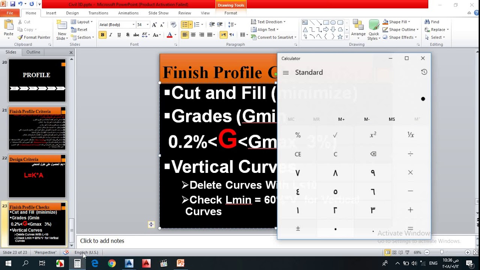Screen dimensions: 480x270
Task: Toggle Center text alignment
Action: click(x=193, y=35)
